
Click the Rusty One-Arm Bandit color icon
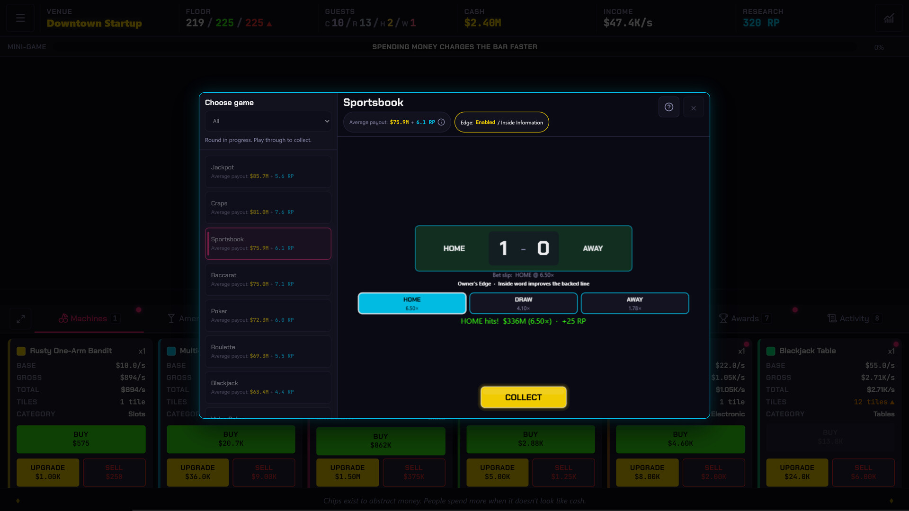click(x=21, y=351)
